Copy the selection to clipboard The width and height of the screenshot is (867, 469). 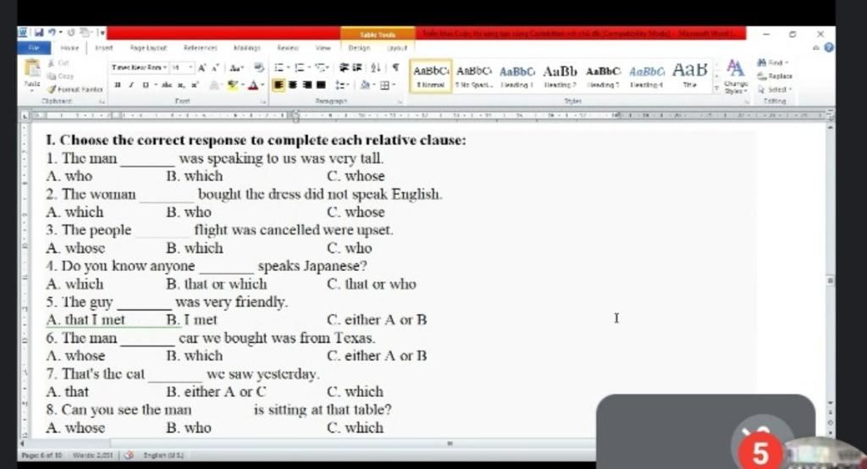tap(60, 76)
